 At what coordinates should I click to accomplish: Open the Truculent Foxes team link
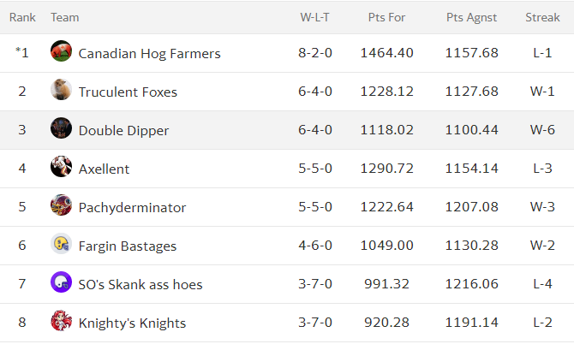point(128,92)
